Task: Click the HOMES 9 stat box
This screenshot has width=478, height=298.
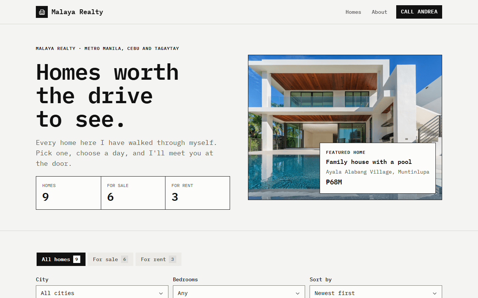Action: [x=68, y=193]
